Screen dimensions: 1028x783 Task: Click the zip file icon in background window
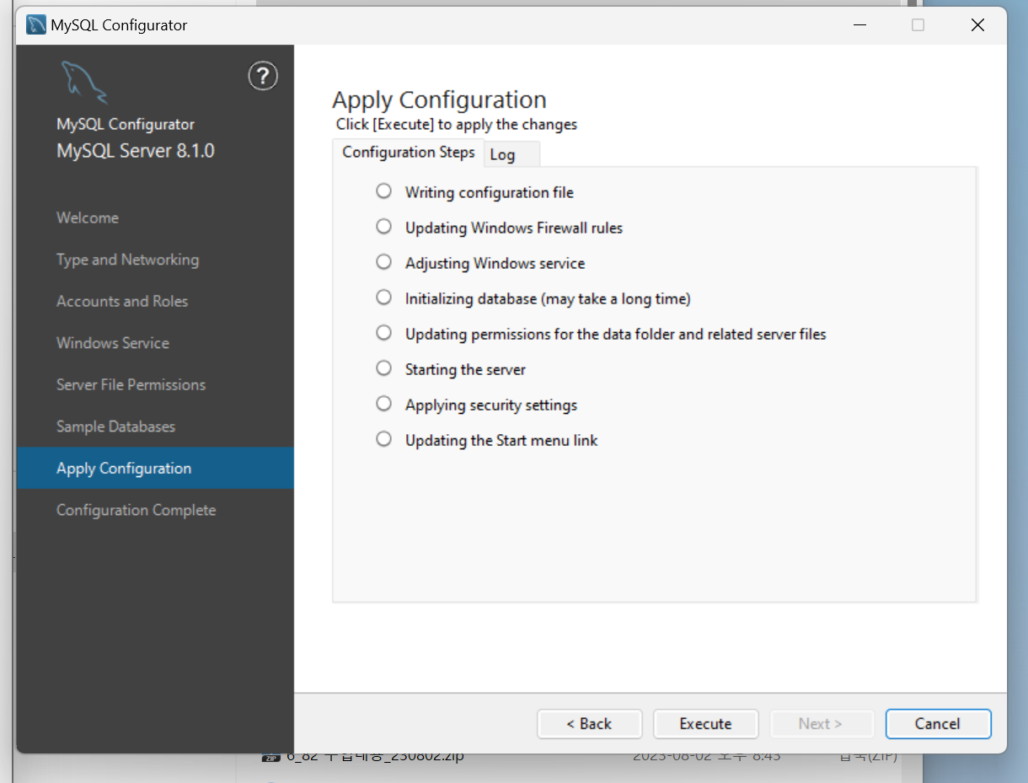[270, 758]
